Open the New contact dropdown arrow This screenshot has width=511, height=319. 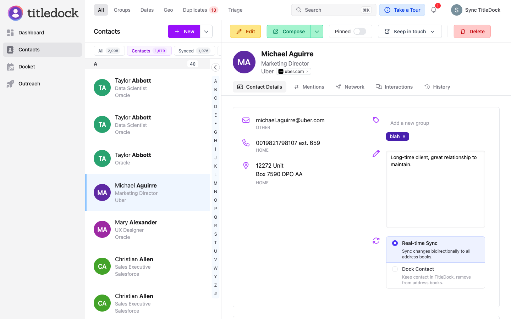point(206,32)
